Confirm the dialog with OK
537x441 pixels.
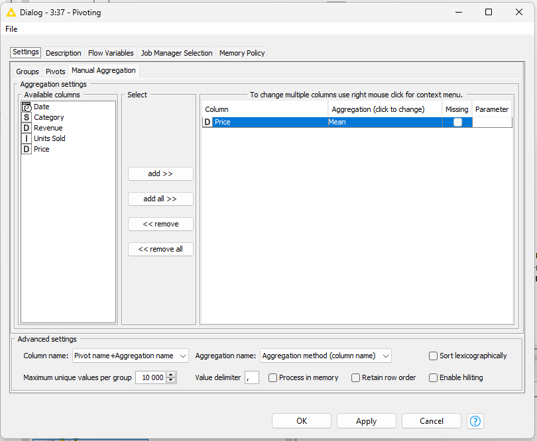(302, 421)
